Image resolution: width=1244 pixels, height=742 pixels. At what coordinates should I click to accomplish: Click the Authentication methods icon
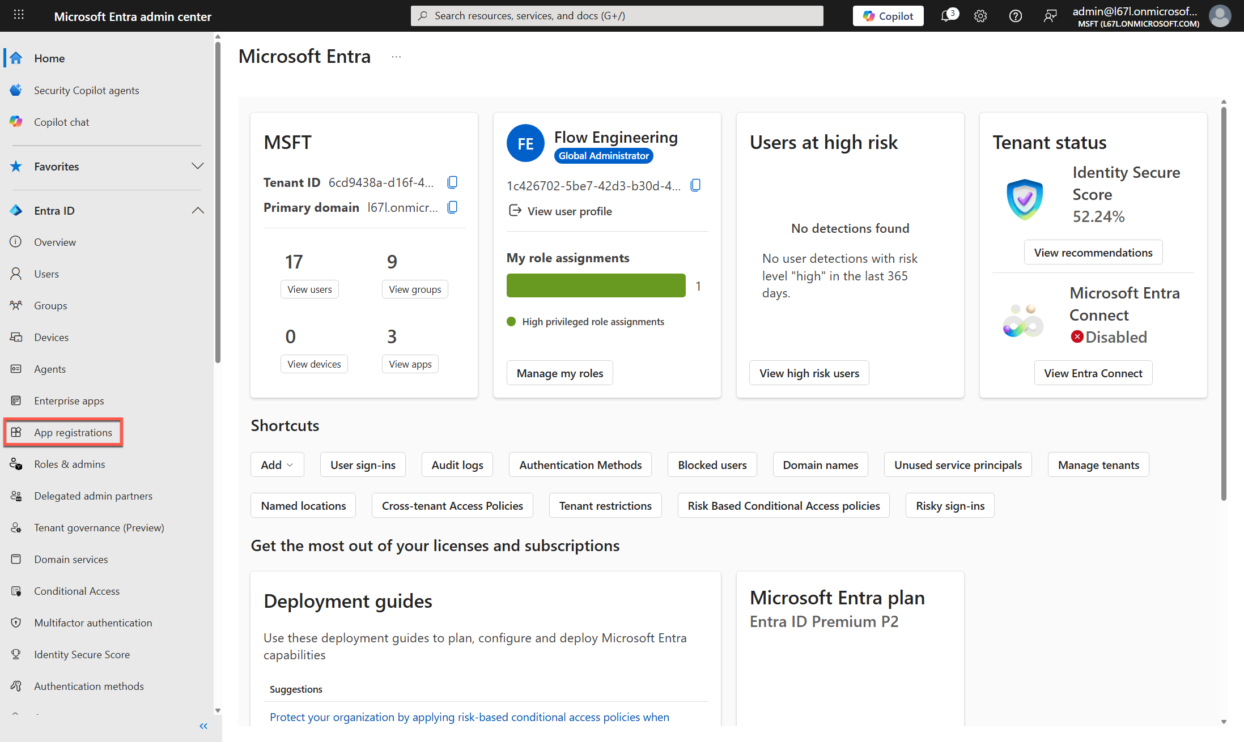click(16, 686)
